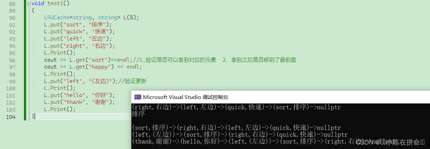Click line number 88
The height and width of the screenshot is (149, 430).
12,4
